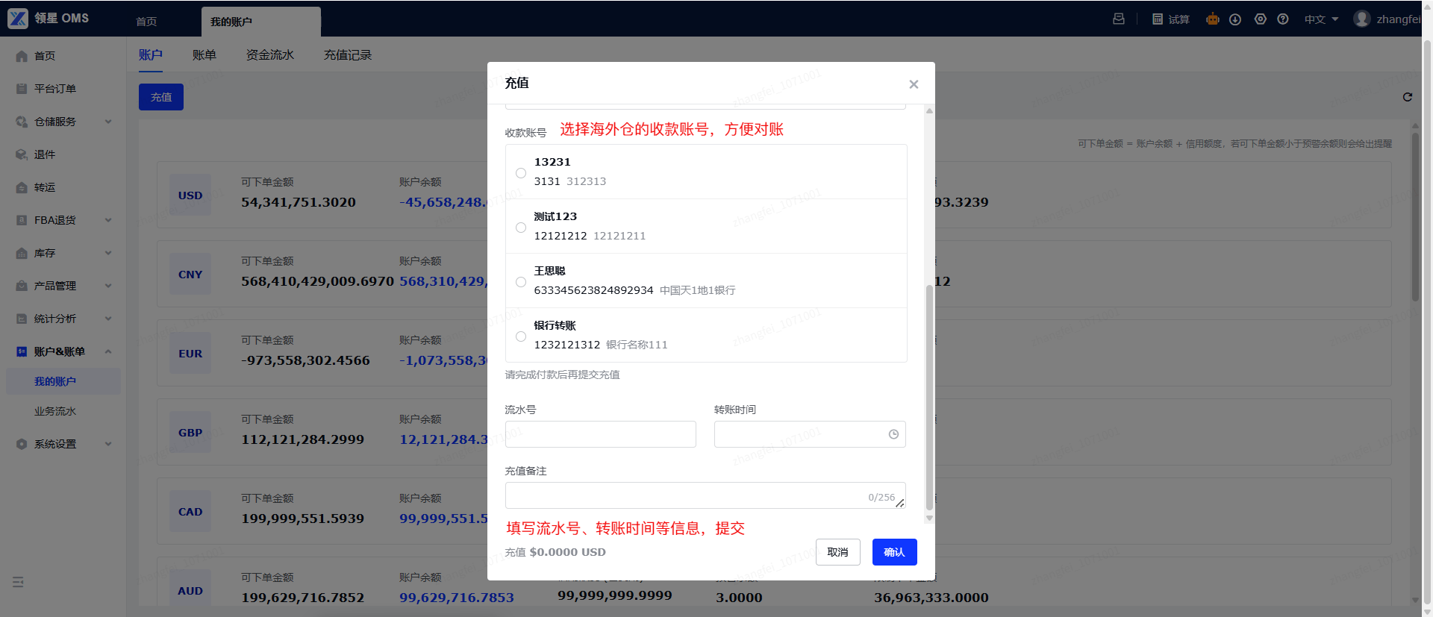Click the EUR currency badge
The width and height of the screenshot is (1433, 617).
point(190,353)
